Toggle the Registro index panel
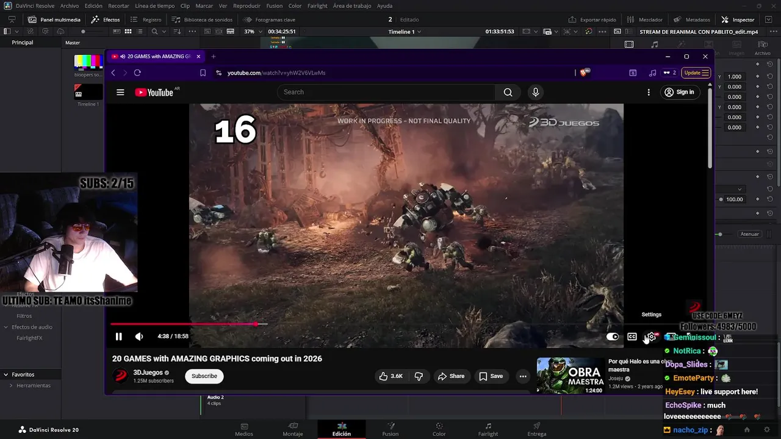 pos(146,20)
